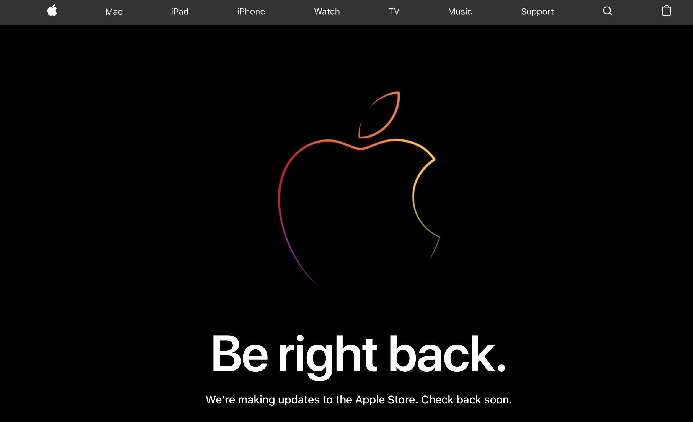Toggle the TV navigation menu
This screenshot has width=693, height=422.
coord(393,11)
